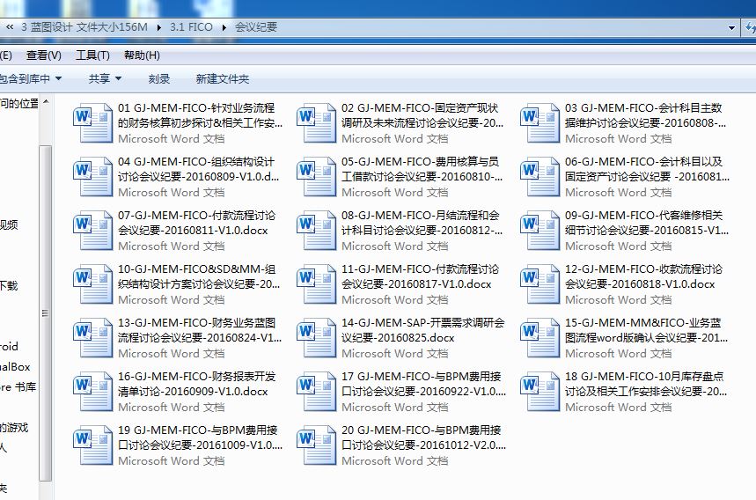Viewport: 756px width, 500px height.
Task: Select the Word icon of file 17 GJ-MEM-FICO-与BPM费用接
Action: (x=316, y=391)
